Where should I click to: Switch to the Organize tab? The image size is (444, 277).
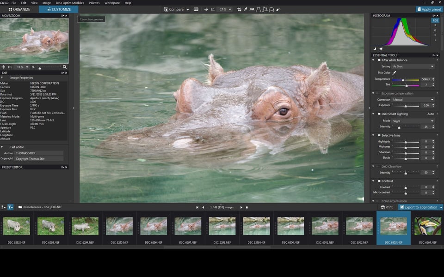click(x=19, y=9)
